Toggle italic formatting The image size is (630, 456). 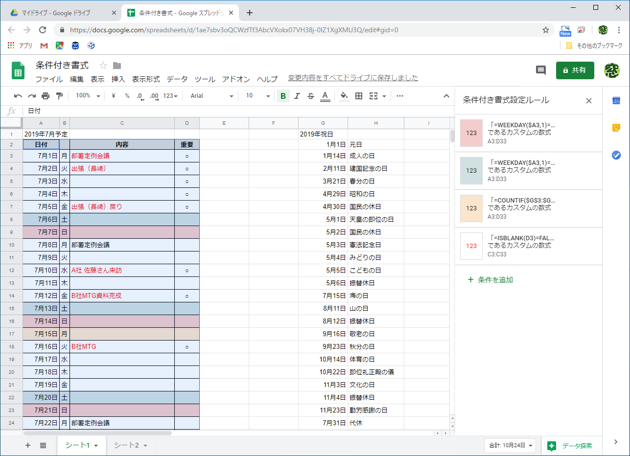(297, 96)
